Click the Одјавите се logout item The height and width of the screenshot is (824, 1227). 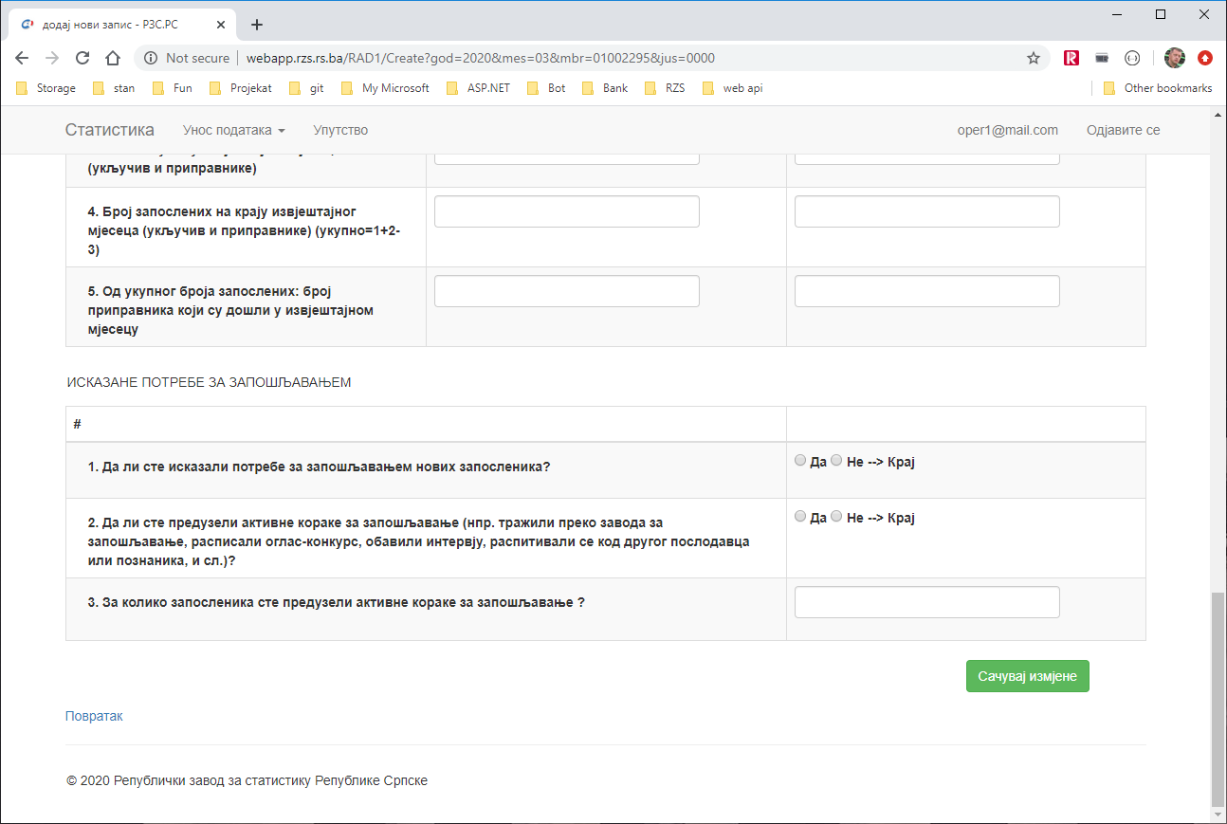1123,130
